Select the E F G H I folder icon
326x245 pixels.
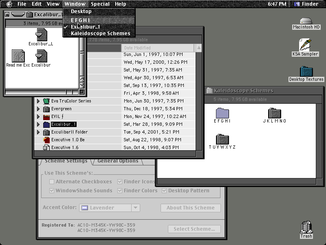coord(222,113)
